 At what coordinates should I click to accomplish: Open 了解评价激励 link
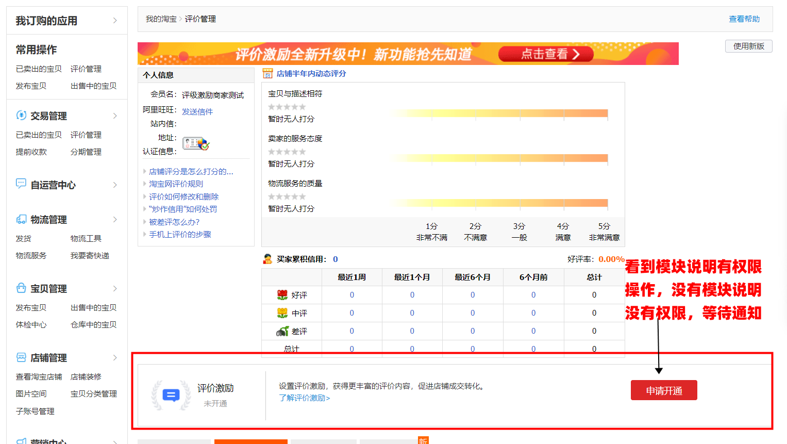(x=304, y=398)
